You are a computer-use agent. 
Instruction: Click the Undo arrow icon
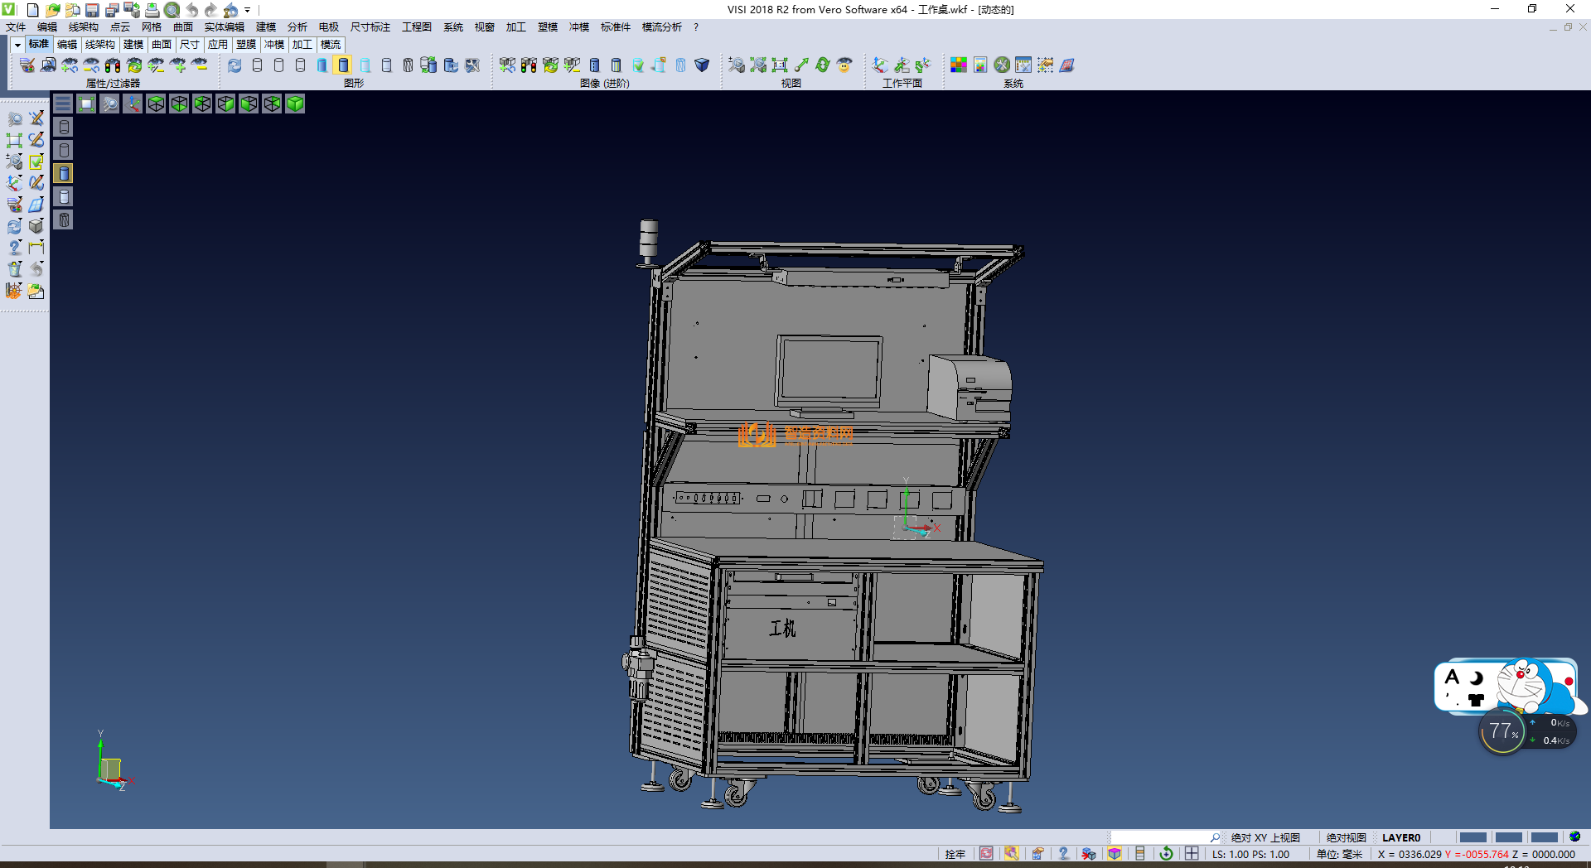click(192, 10)
